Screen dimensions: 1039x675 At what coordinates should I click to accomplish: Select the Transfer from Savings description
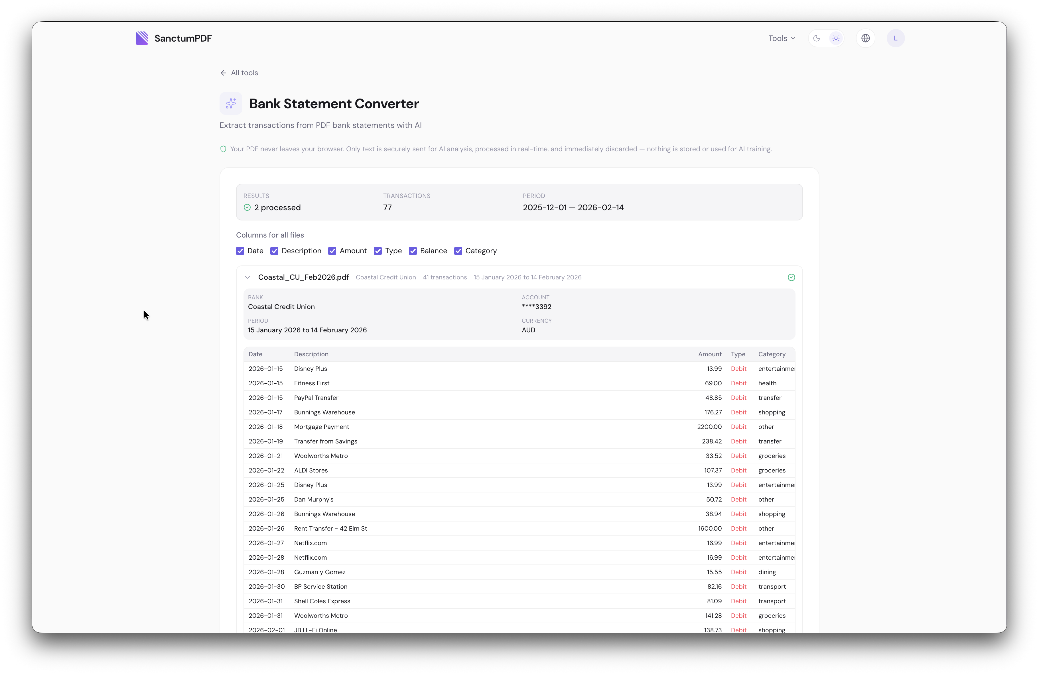click(325, 441)
